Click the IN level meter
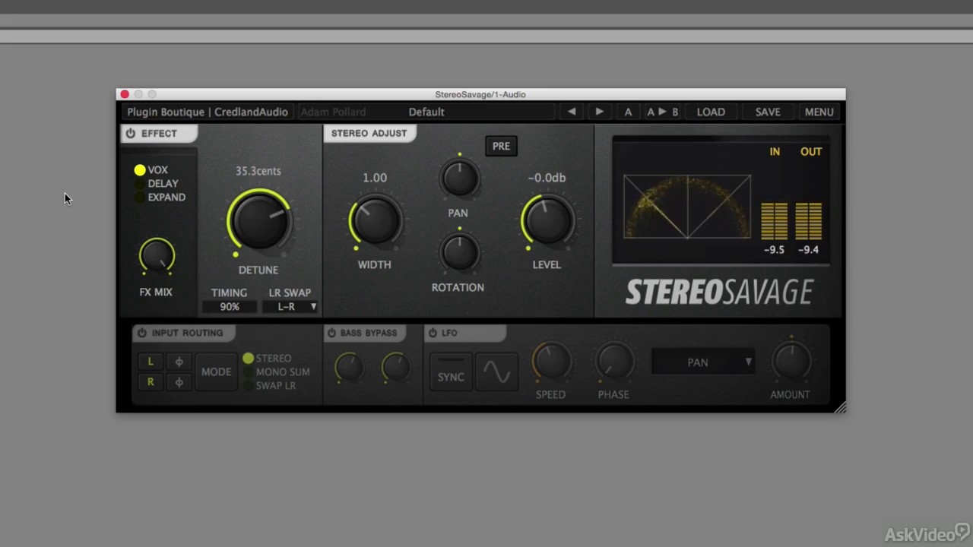This screenshot has width=973, height=547. tap(775, 221)
